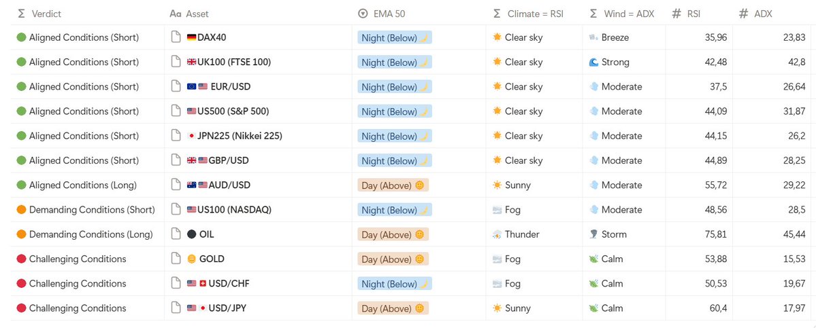Select ADX value 31,87 for US500
This screenshot has width=816, height=328.
[794, 111]
